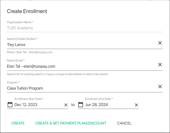The width and height of the screenshot is (170, 133).
Task: Click the Enrollment Start Date label
Action: [x=29, y=99]
